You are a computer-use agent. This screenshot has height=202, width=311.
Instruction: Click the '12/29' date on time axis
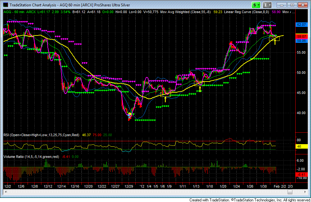tap(129, 186)
